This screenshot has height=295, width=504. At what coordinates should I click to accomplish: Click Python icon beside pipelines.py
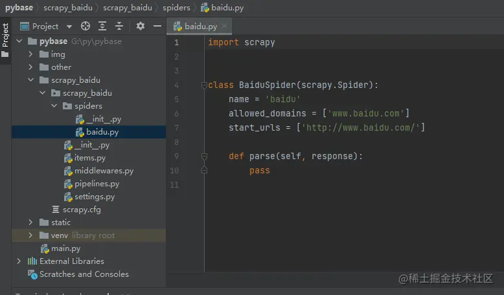pyautogui.click(x=68, y=184)
